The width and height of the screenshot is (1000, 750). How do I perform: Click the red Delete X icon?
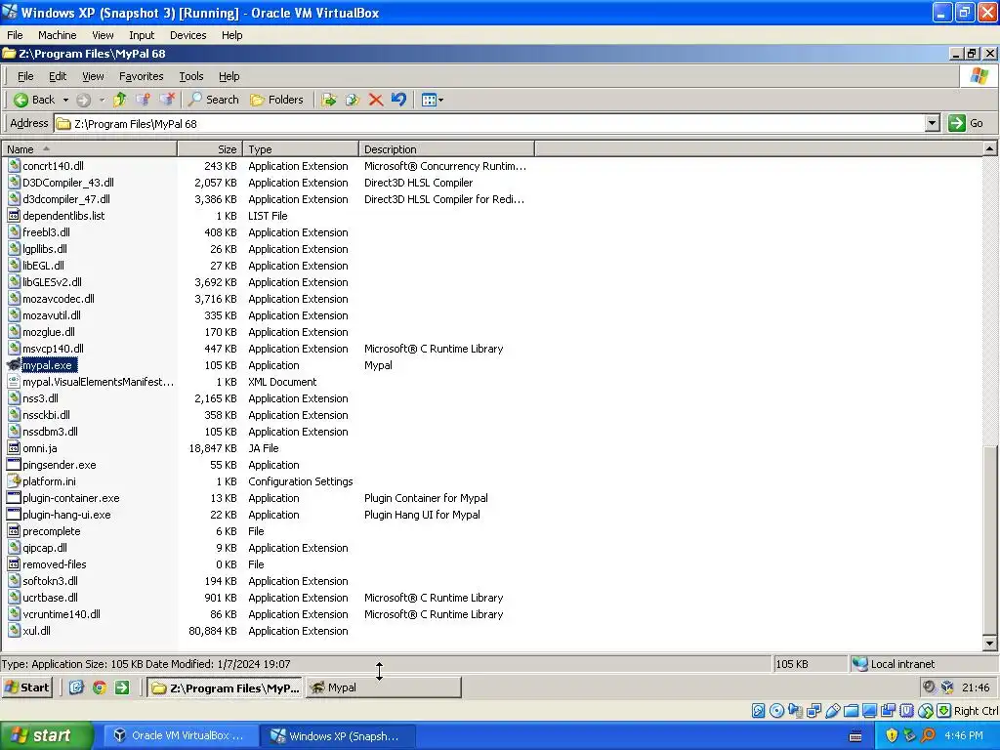click(x=376, y=100)
